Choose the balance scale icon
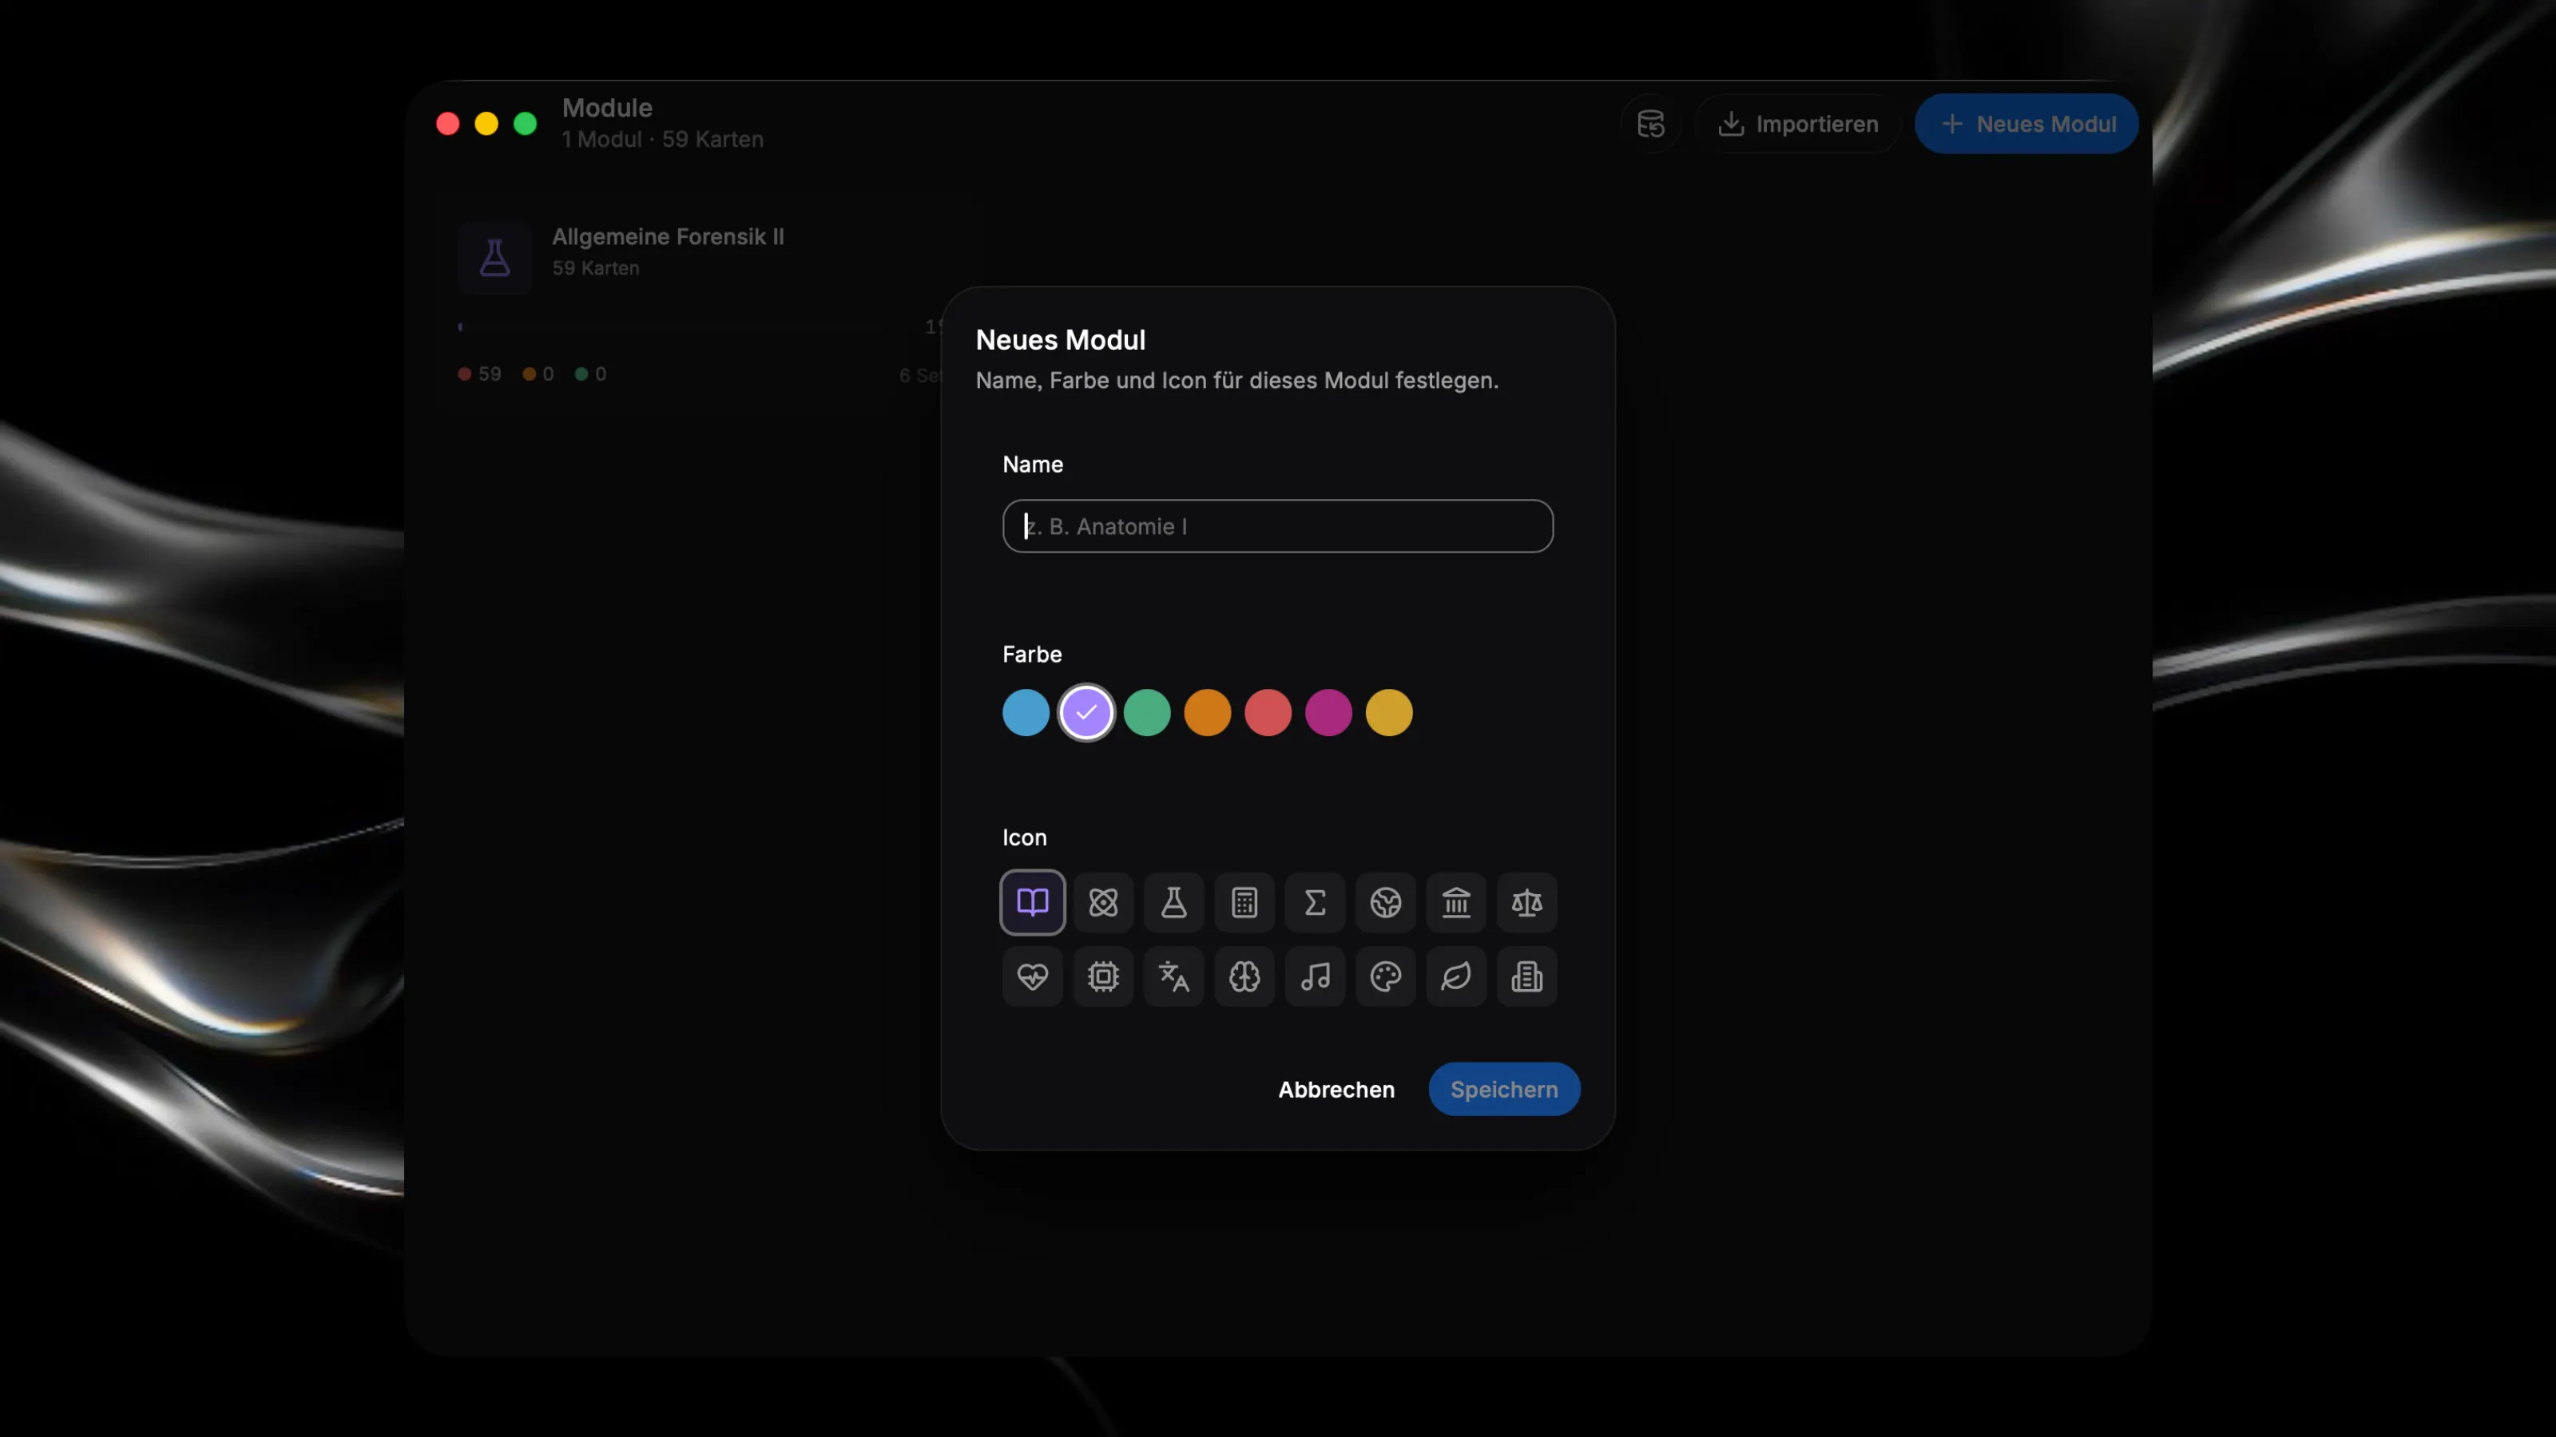This screenshot has height=1437, width=2556. pyautogui.click(x=1526, y=902)
